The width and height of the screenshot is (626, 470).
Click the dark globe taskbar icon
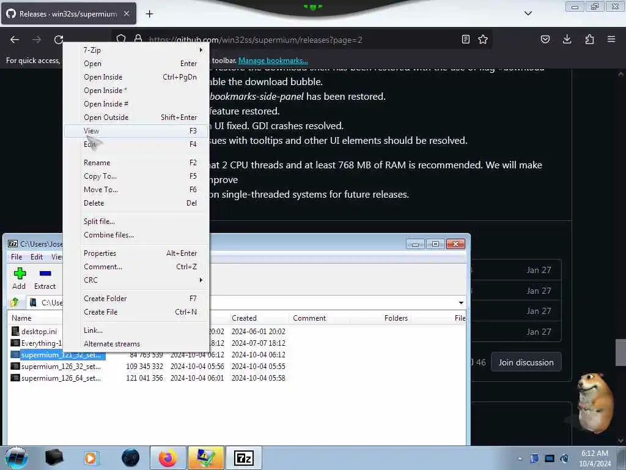[131, 458]
